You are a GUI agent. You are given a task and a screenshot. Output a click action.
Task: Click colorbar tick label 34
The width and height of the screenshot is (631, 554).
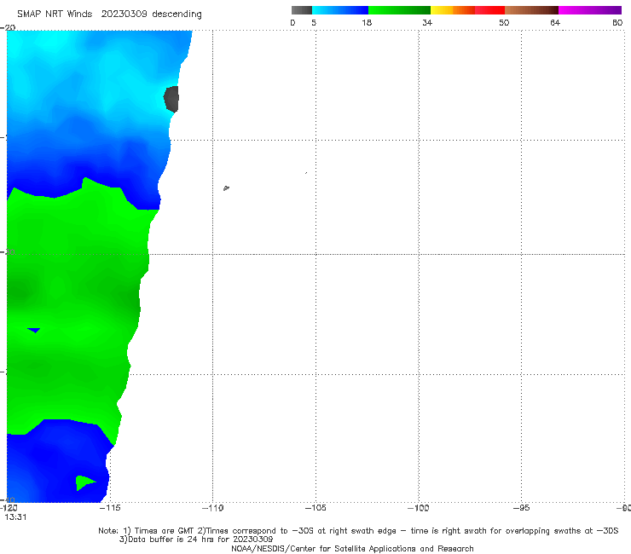tap(427, 22)
